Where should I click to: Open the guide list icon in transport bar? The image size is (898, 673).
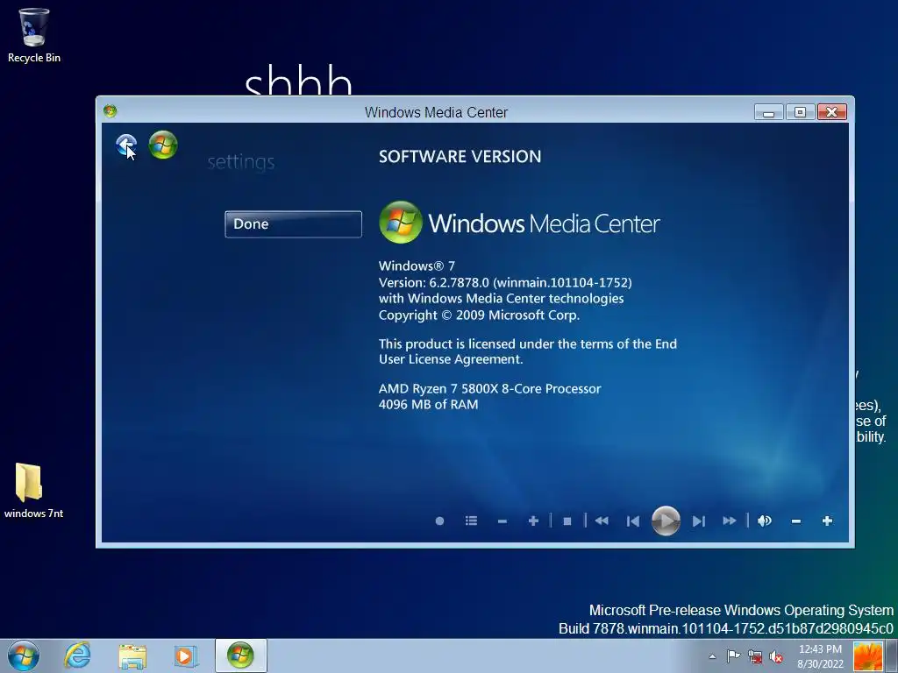(471, 521)
